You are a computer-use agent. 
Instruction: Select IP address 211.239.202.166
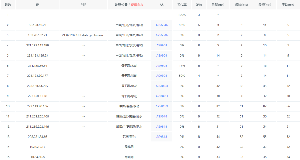37,116
